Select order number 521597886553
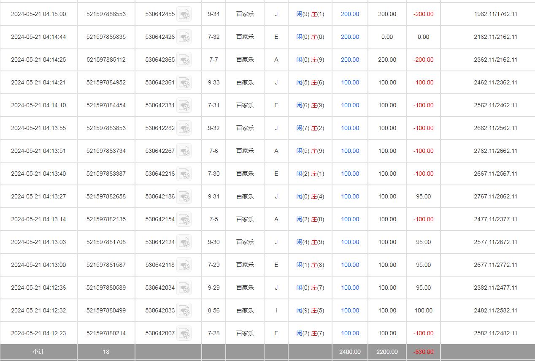 [x=106, y=14]
